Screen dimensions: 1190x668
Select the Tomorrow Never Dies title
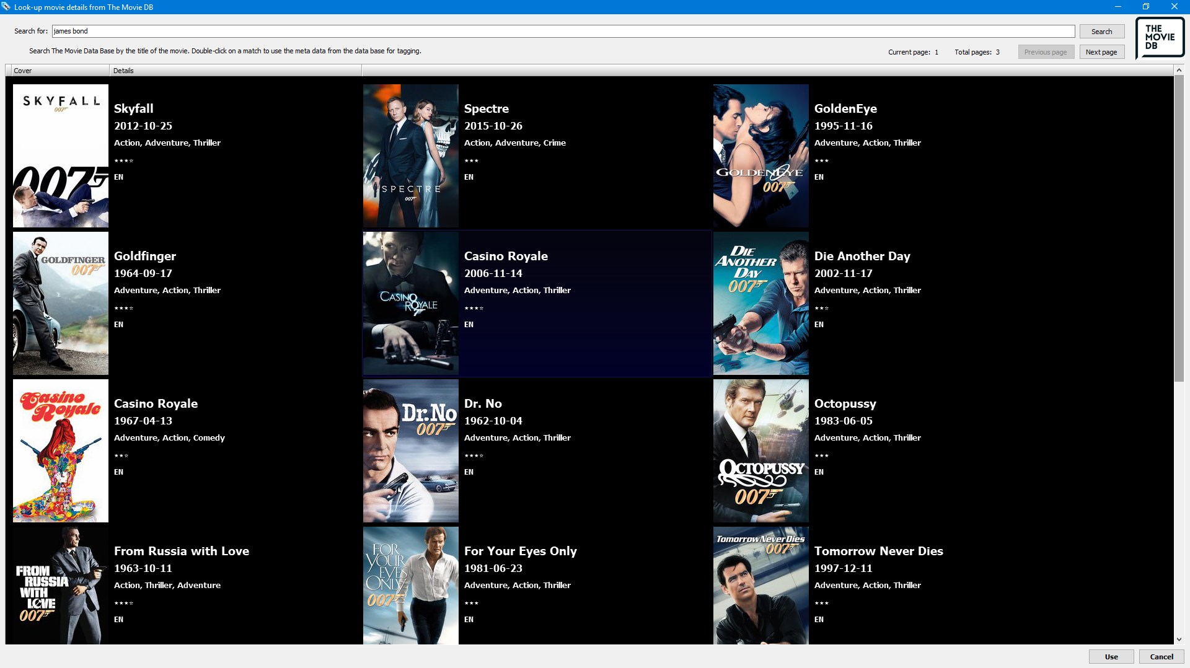(x=879, y=551)
